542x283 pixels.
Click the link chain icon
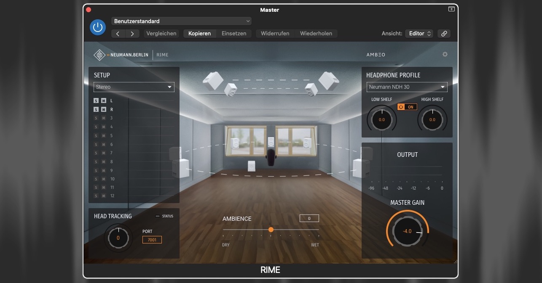point(444,34)
